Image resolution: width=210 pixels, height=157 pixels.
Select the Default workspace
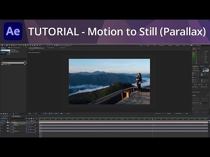click(x=141, y=45)
